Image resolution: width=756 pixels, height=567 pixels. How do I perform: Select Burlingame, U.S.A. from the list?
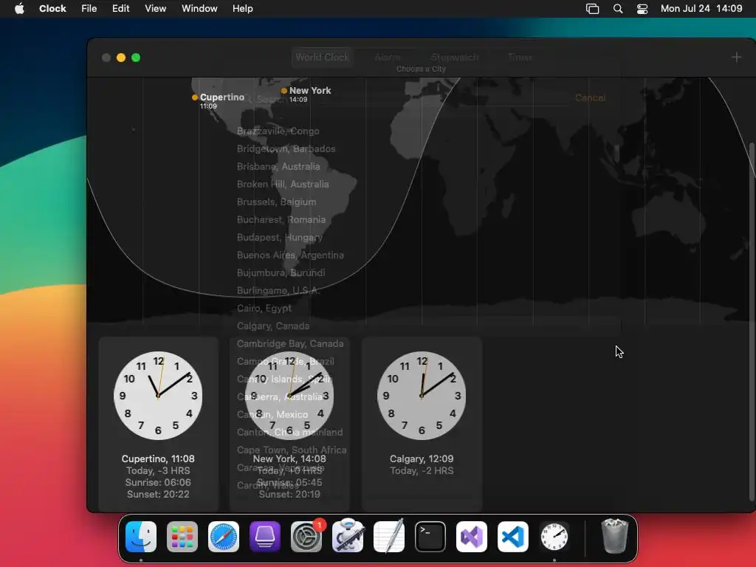coord(278,291)
